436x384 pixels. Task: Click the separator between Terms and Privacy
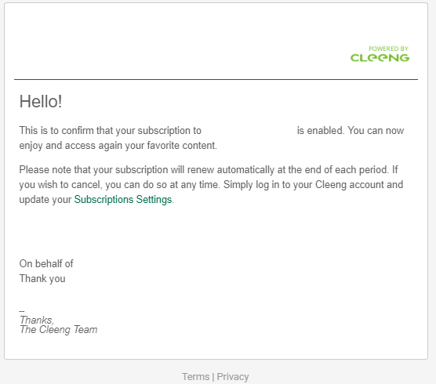[x=213, y=377]
